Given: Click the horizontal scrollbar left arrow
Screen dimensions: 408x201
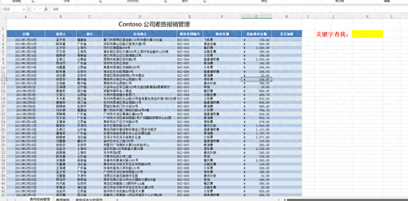Looking at the screenshot, I should (284, 200).
